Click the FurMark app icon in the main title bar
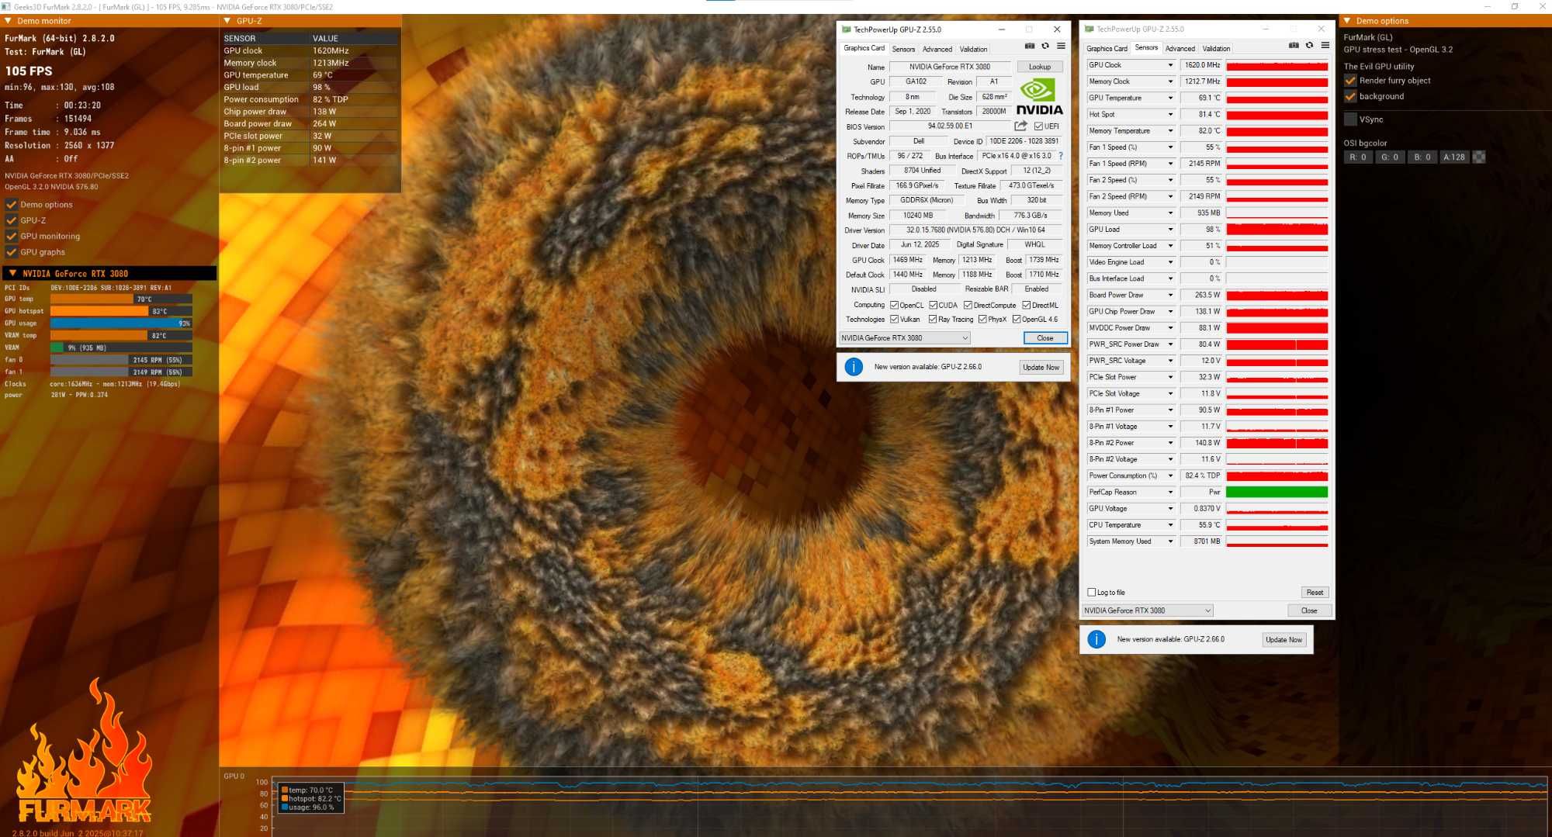Image resolution: width=1552 pixels, height=837 pixels. pos(6,6)
